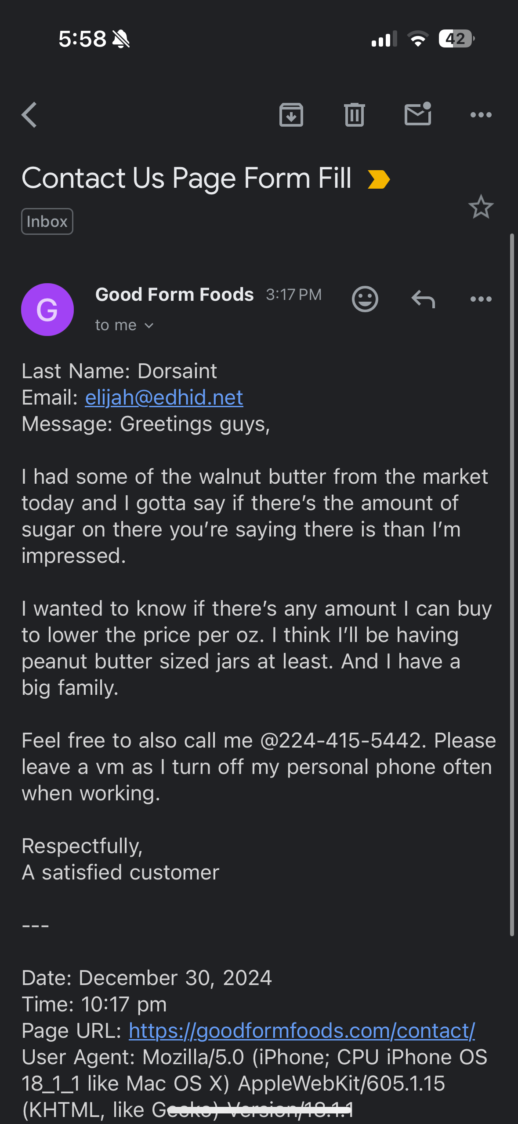
Task: Add an emoji reaction to message
Action: click(x=365, y=299)
